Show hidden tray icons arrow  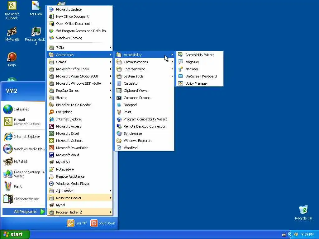pos(290,235)
